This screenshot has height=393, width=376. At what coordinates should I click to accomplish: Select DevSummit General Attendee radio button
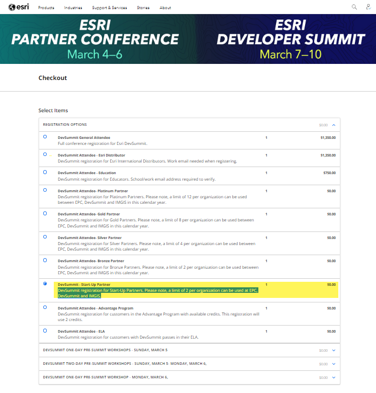45,136
